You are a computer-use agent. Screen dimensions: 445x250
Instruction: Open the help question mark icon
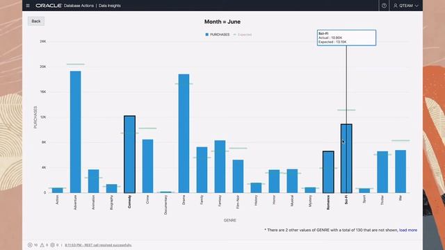[384, 6]
